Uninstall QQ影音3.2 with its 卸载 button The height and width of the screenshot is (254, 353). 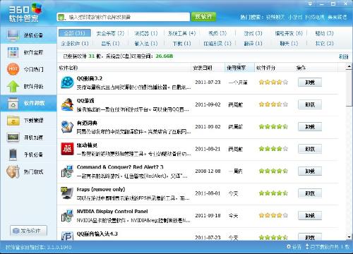click(x=310, y=83)
